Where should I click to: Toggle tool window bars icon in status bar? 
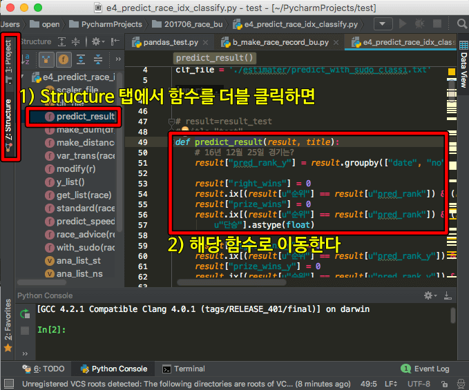tap(9, 383)
